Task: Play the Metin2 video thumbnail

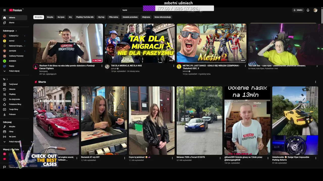Action: 211,43
